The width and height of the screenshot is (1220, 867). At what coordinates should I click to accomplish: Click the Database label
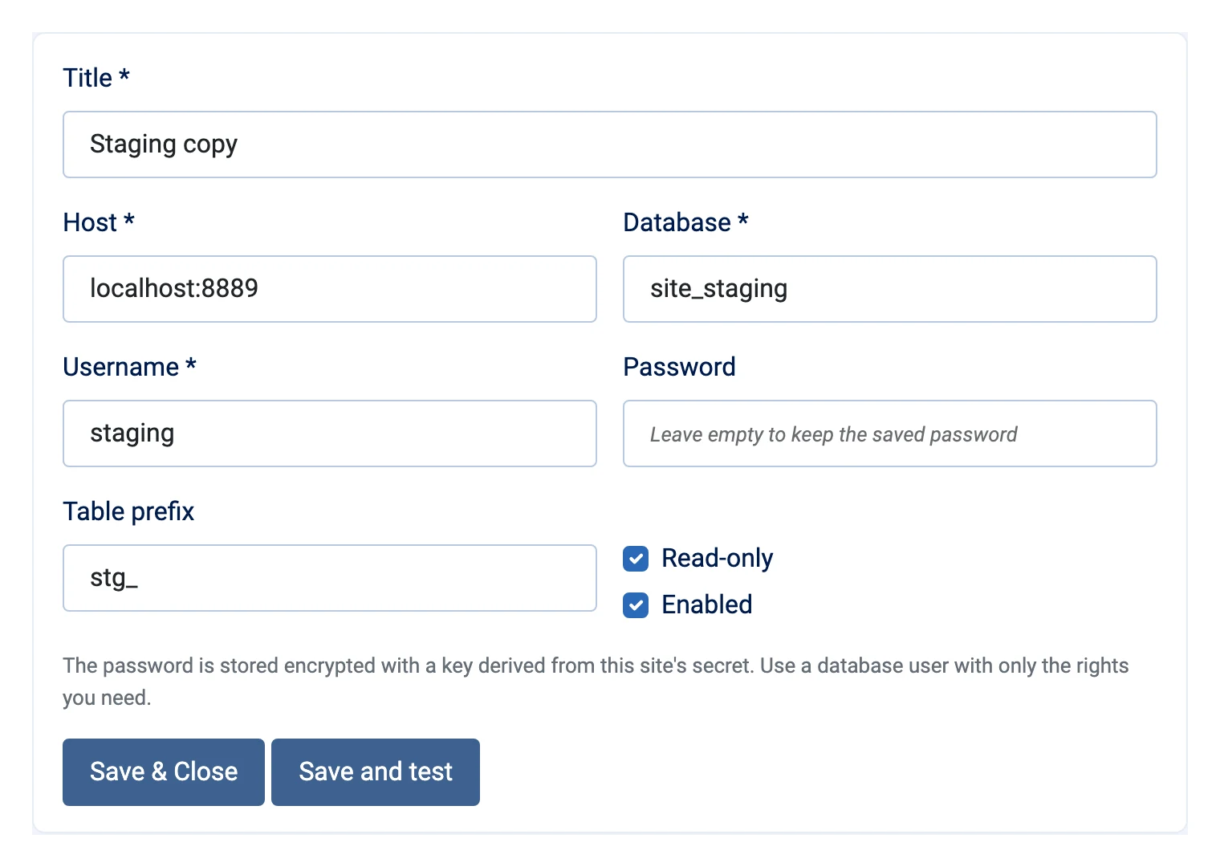tap(686, 222)
